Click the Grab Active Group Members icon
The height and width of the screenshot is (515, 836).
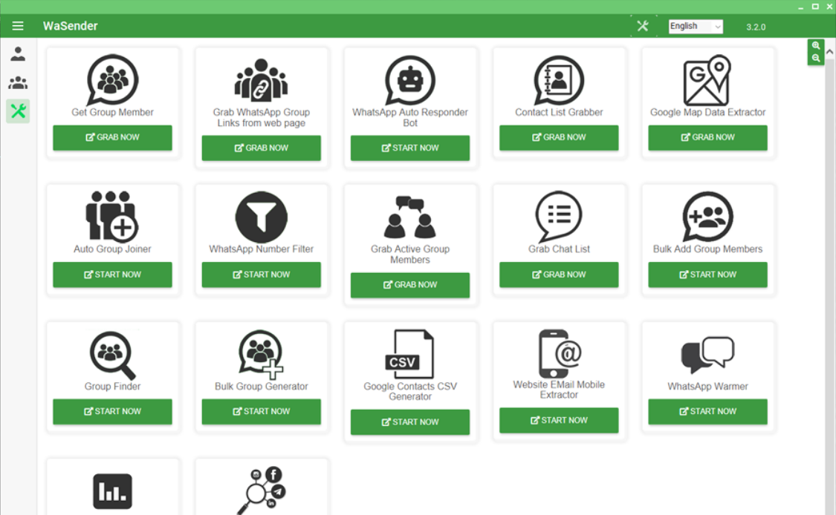tap(410, 217)
